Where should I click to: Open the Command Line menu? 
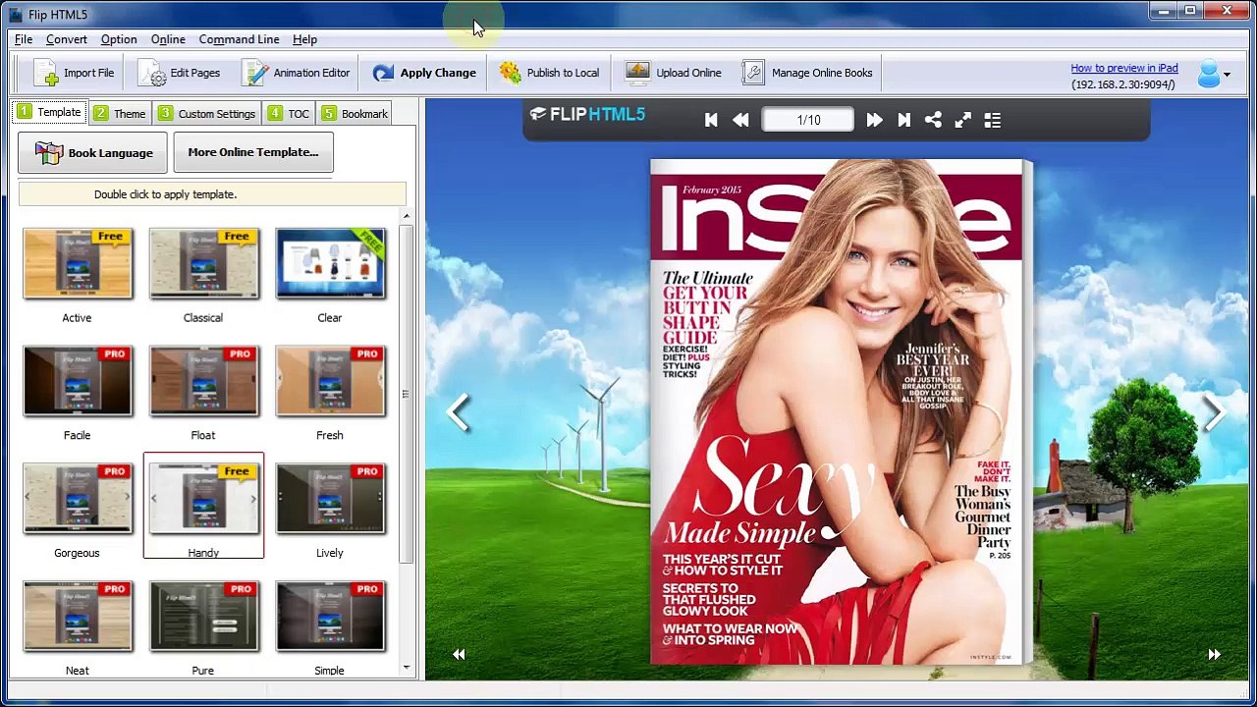click(x=239, y=39)
